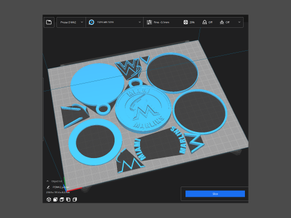Expand the material and nozzle selector chevron

(139, 22)
